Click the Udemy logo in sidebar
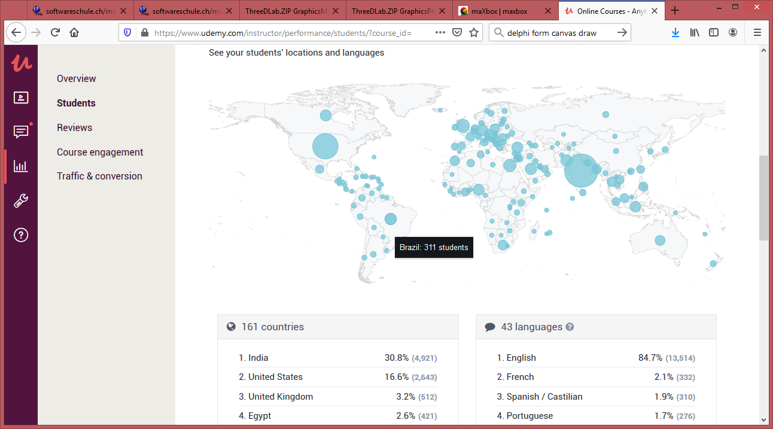The width and height of the screenshot is (773, 429). click(21, 63)
